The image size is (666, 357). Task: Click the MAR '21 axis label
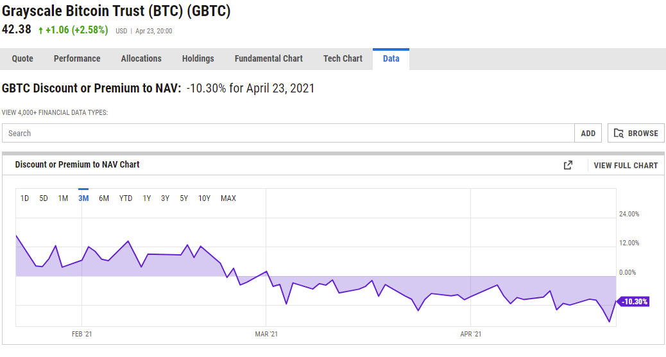tap(266, 334)
